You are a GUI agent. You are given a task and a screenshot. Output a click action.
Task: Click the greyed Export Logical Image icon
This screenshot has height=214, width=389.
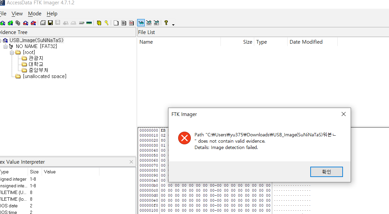click(58, 23)
